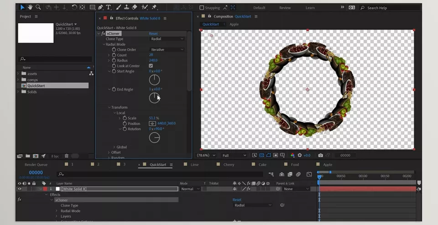Expand the Global transform group
Screen dimensions: 438x225
[x=114, y=147]
